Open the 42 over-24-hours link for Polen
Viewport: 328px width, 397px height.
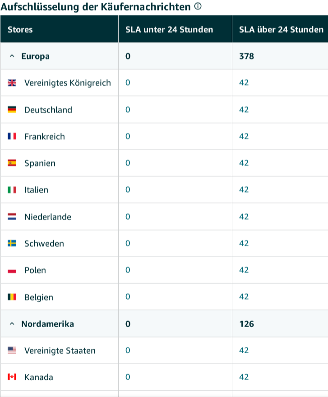tap(244, 270)
